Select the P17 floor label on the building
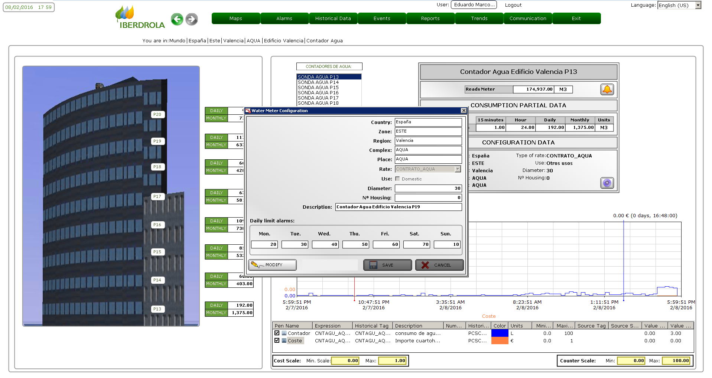712x378 pixels. pyautogui.click(x=157, y=197)
